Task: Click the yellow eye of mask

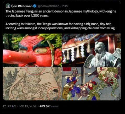Action: 41,51
